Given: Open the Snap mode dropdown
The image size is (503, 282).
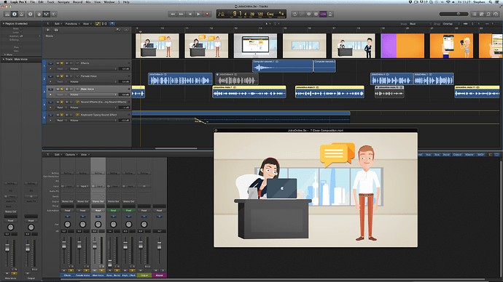Looking at the screenshot, I should [x=419, y=24].
